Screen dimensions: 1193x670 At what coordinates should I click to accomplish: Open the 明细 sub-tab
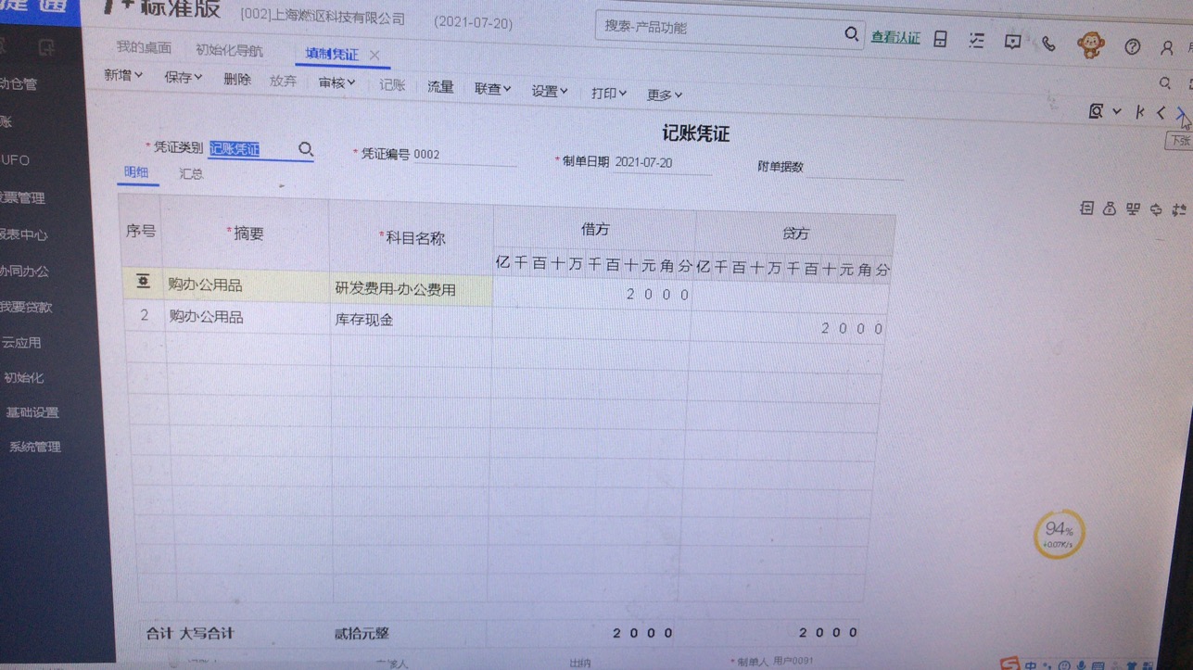click(136, 172)
